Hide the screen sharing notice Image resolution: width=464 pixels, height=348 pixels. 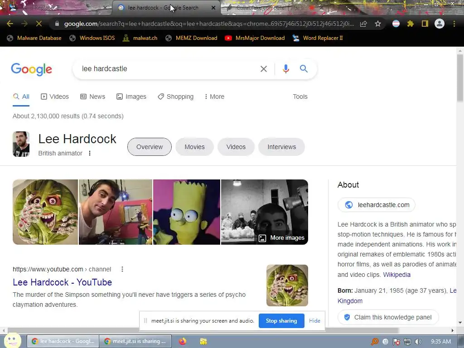[314, 321]
